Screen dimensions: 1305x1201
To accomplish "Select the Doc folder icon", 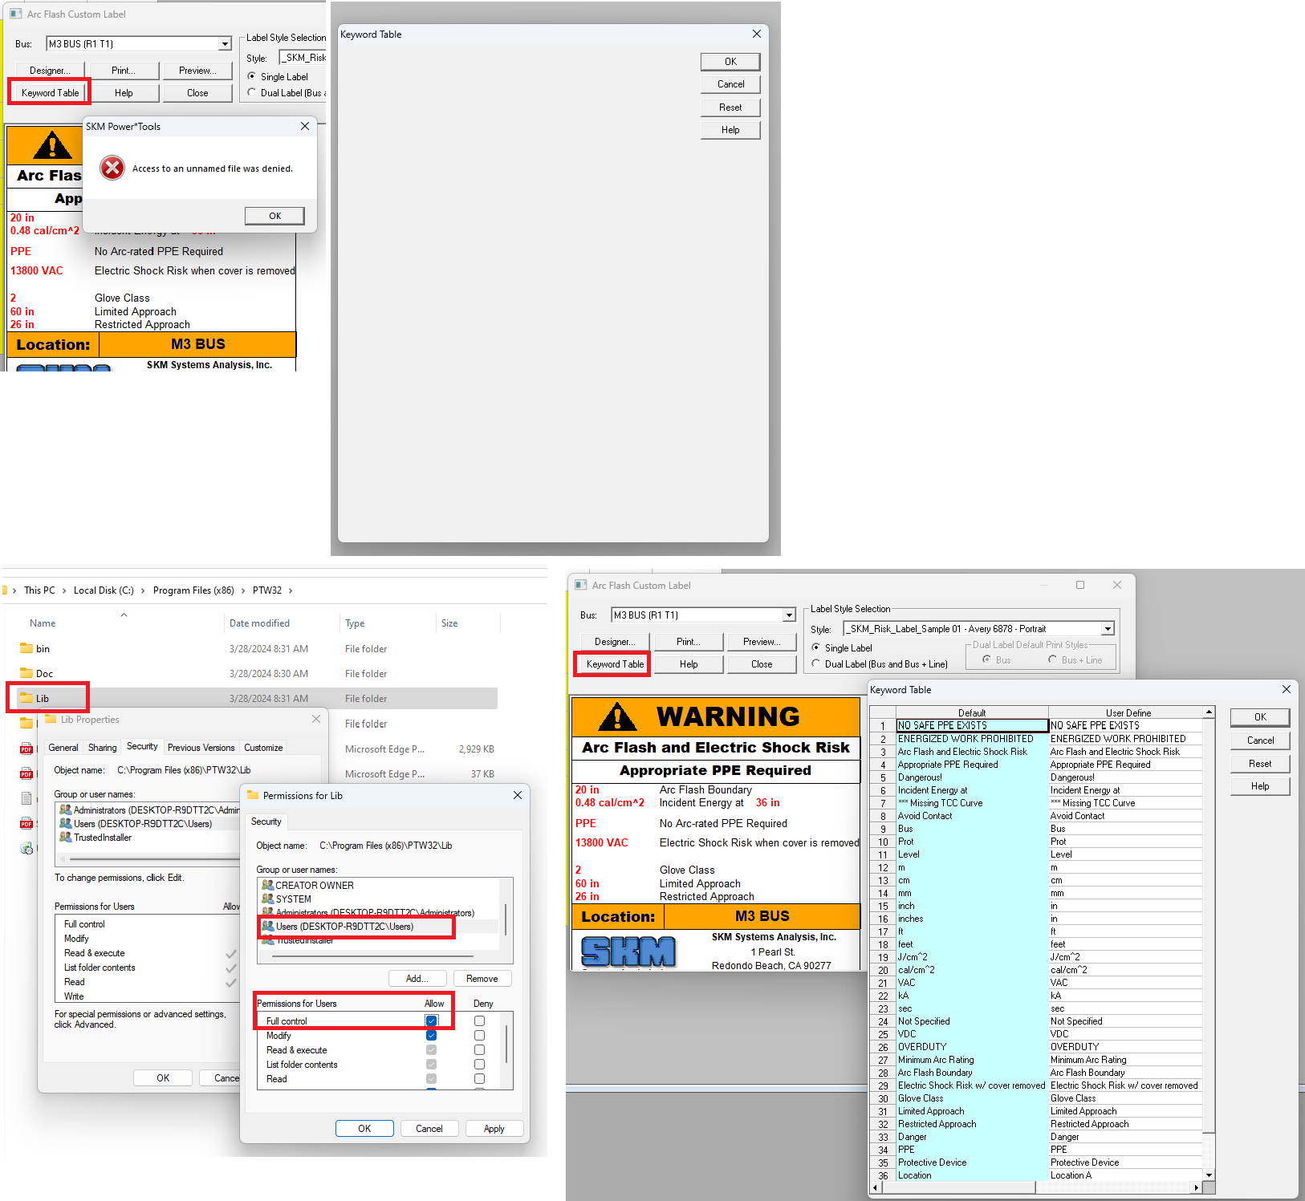I will coord(26,673).
